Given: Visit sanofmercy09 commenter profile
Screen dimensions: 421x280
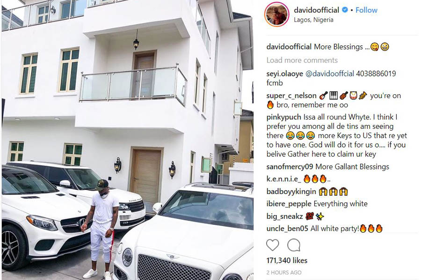Looking at the screenshot, I should [290, 167].
